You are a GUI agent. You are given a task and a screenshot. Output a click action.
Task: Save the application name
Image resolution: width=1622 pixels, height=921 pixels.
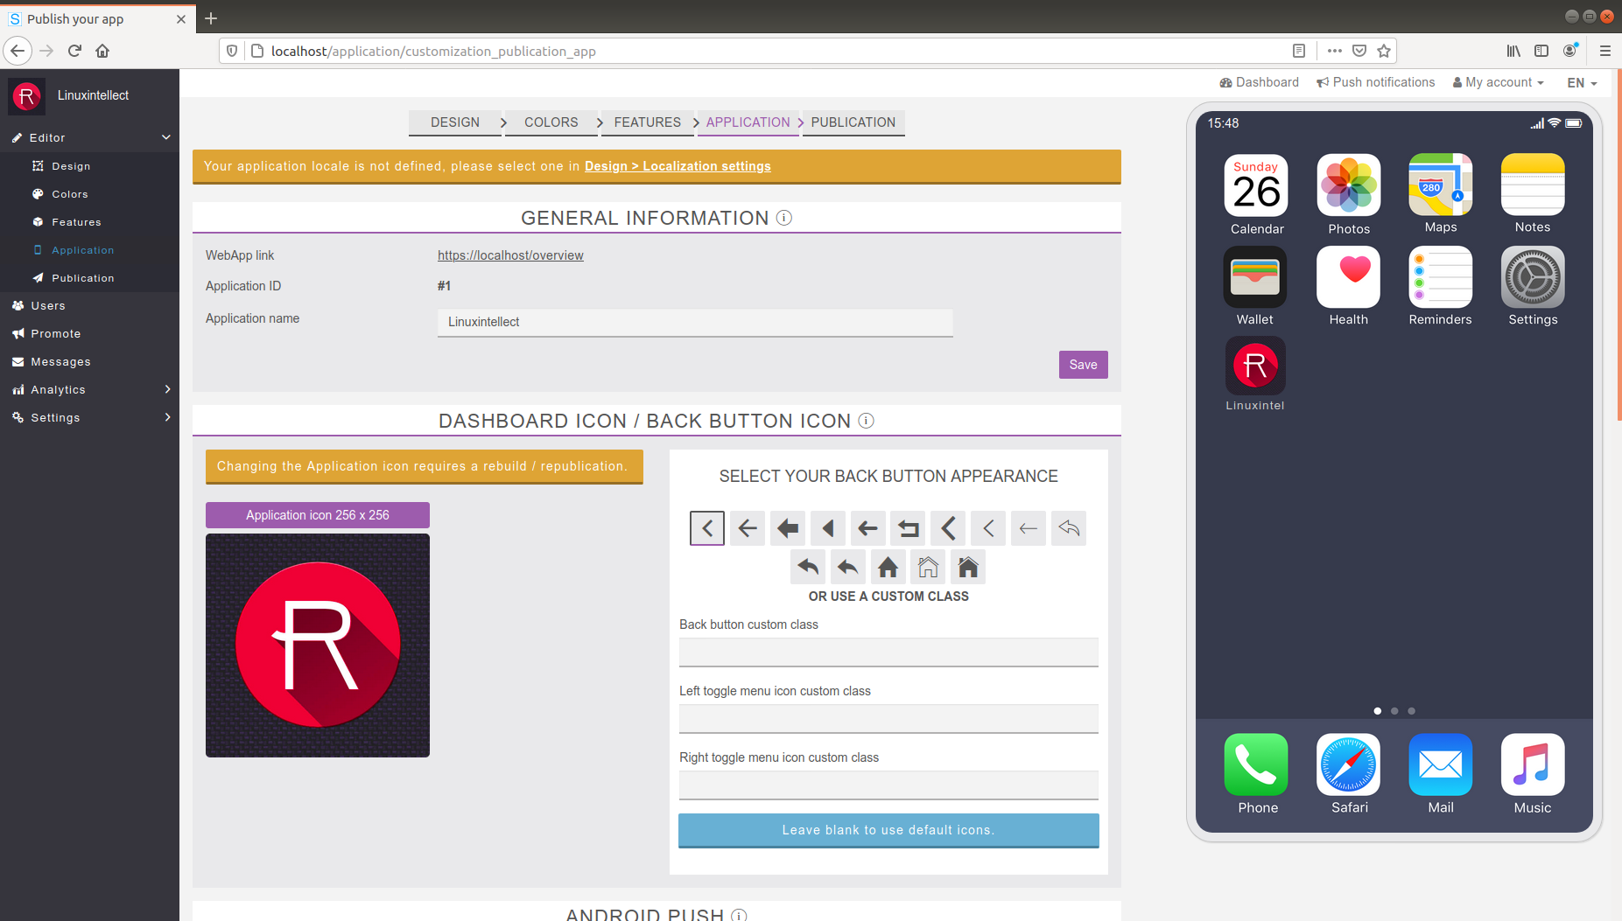[x=1083, y=365]
